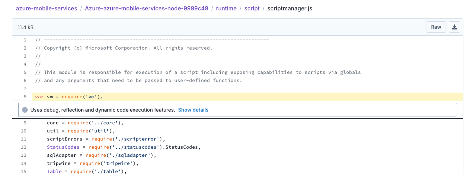The image size is (472, 175).
Task: Navigate to the script folder breadcrumb
Action: [252, 9]
